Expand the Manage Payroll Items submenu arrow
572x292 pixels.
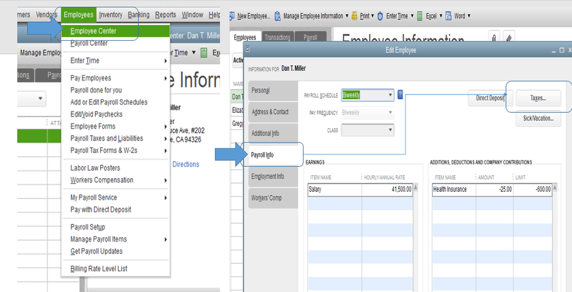click(x=165, y=239)
